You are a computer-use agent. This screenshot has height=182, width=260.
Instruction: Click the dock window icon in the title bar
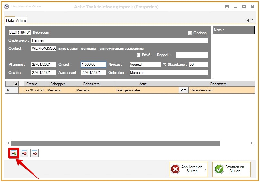[227, 7]
